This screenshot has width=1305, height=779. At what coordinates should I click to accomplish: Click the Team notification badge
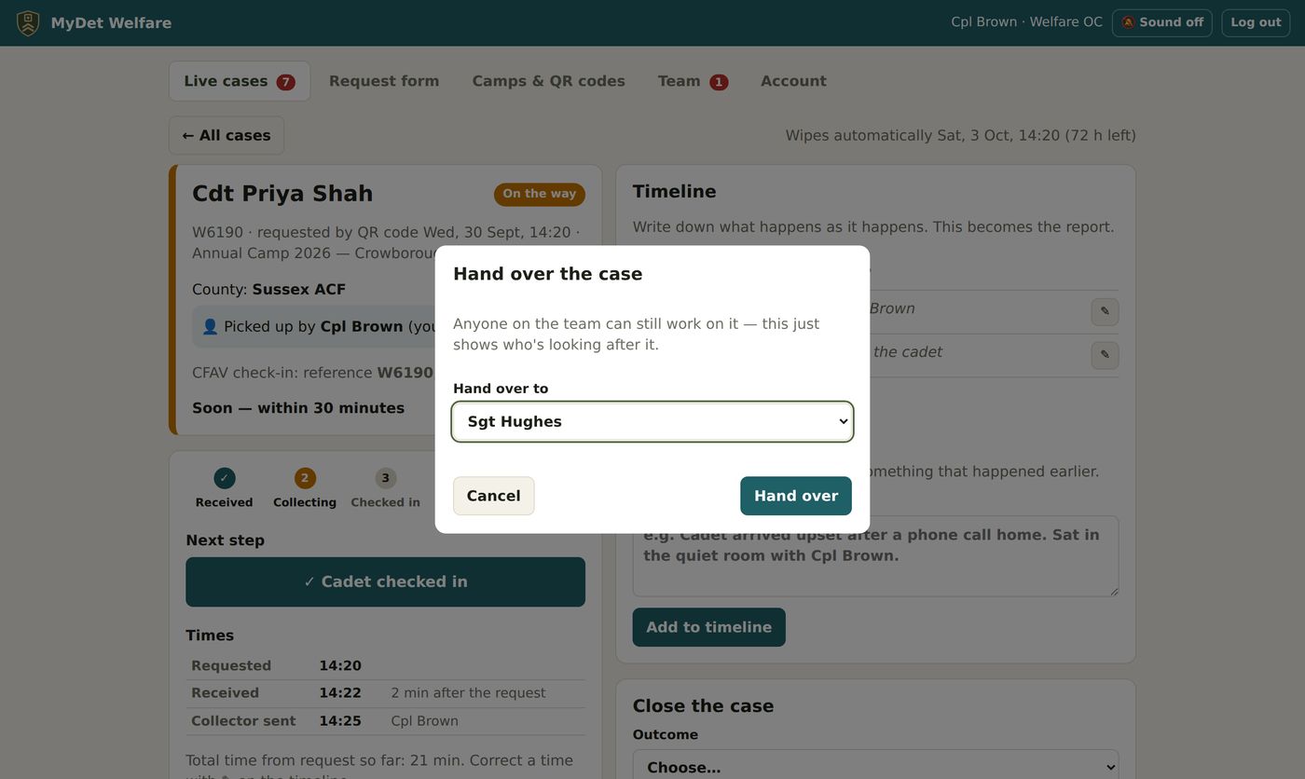pyautogui.click(x=719, y=82)
